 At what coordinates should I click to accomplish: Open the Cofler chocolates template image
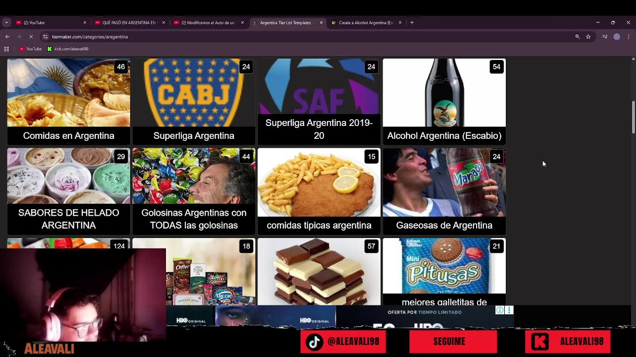coord(211,271)
